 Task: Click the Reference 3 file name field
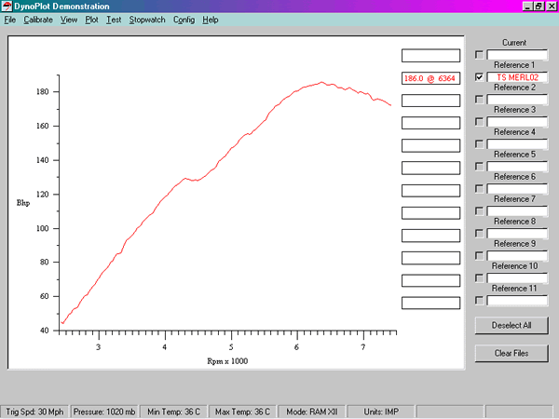[x=517, y=122]
